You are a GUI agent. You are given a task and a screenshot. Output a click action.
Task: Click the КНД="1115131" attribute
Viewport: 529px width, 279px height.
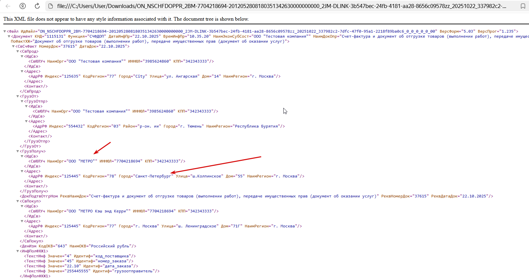(x=50, y=36)
